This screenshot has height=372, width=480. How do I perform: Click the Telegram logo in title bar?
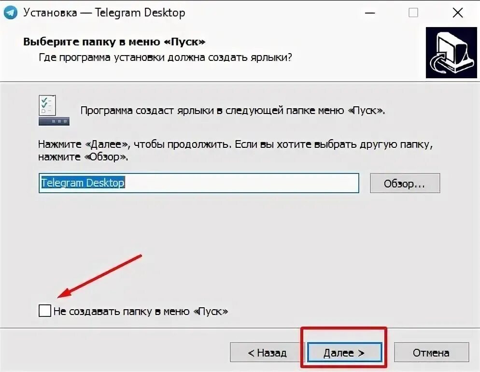pos(11,13)
